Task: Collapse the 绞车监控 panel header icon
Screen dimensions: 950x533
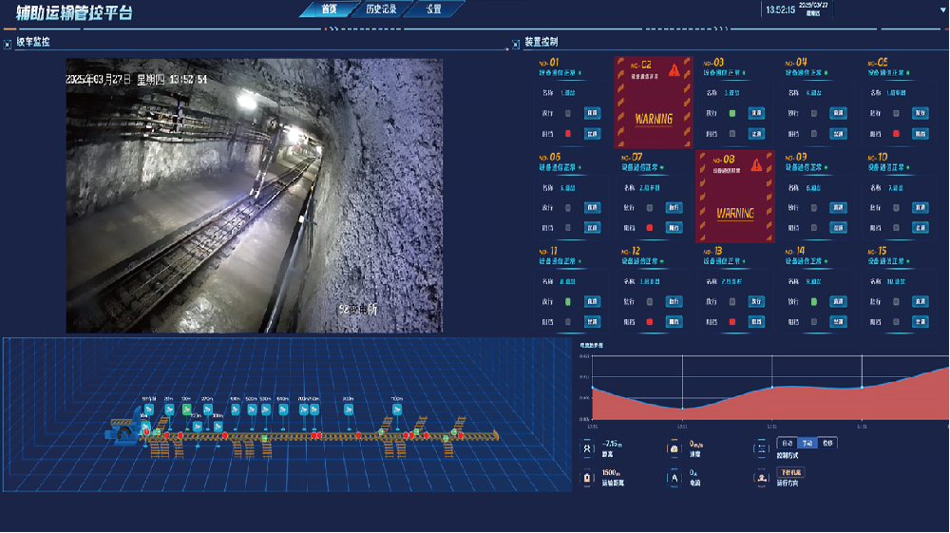Action: pos(8,44)
